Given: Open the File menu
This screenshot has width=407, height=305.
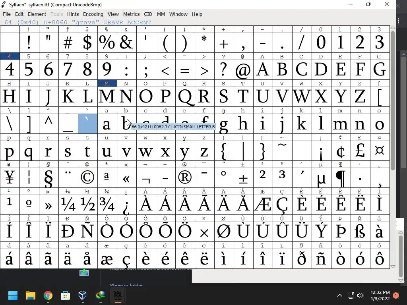Looking at the screenshot, I should [x=6, y=14].
